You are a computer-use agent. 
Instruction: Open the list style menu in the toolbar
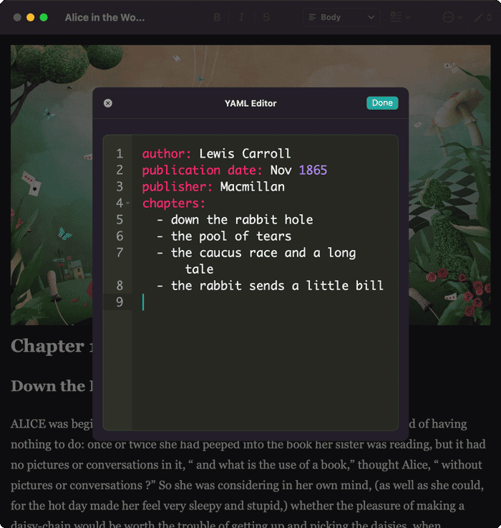399,17
